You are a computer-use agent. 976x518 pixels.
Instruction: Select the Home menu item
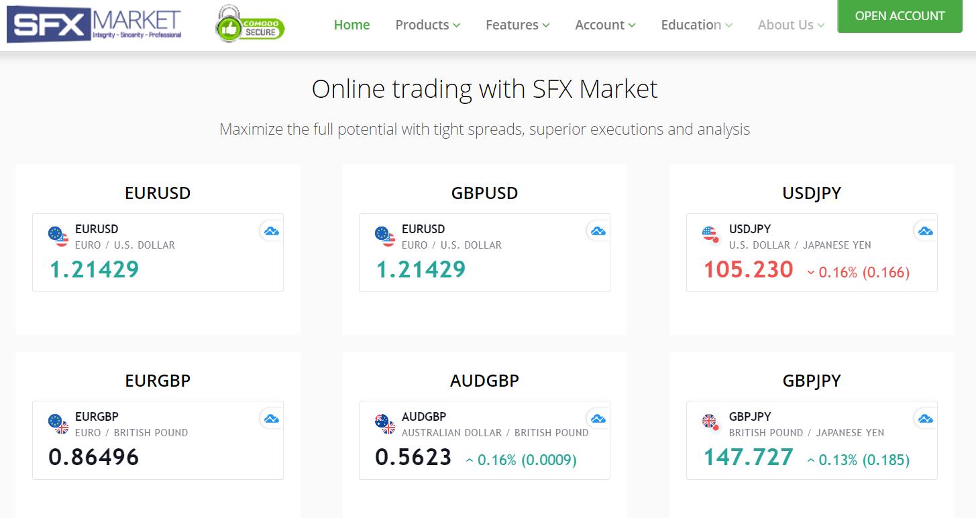tap(351, 25)
